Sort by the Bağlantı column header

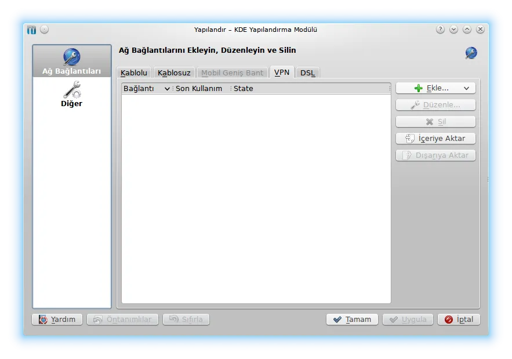coord(145,89)
